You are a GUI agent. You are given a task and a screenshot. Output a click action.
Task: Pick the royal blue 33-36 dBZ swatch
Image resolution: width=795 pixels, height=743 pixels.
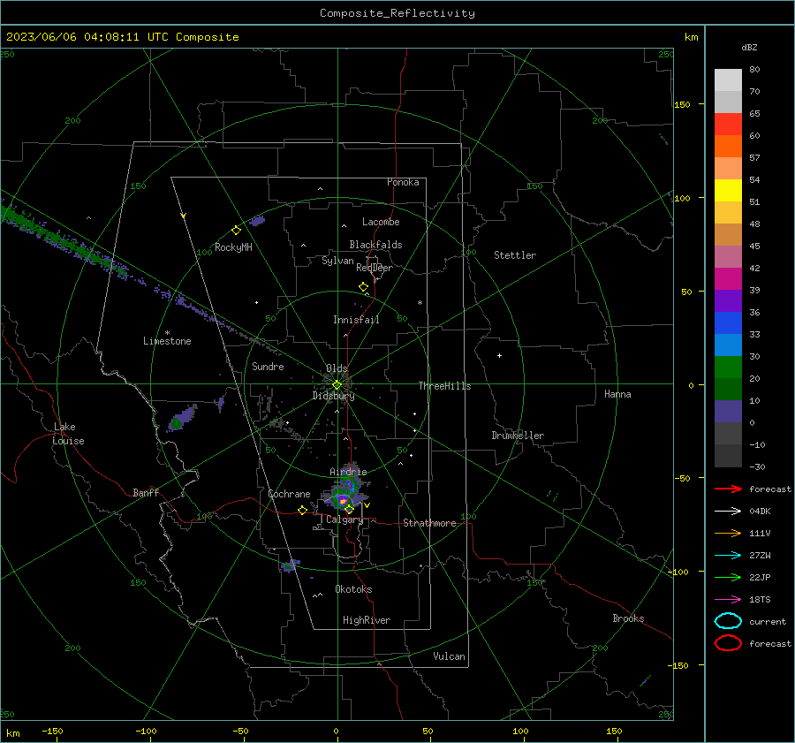728,323
